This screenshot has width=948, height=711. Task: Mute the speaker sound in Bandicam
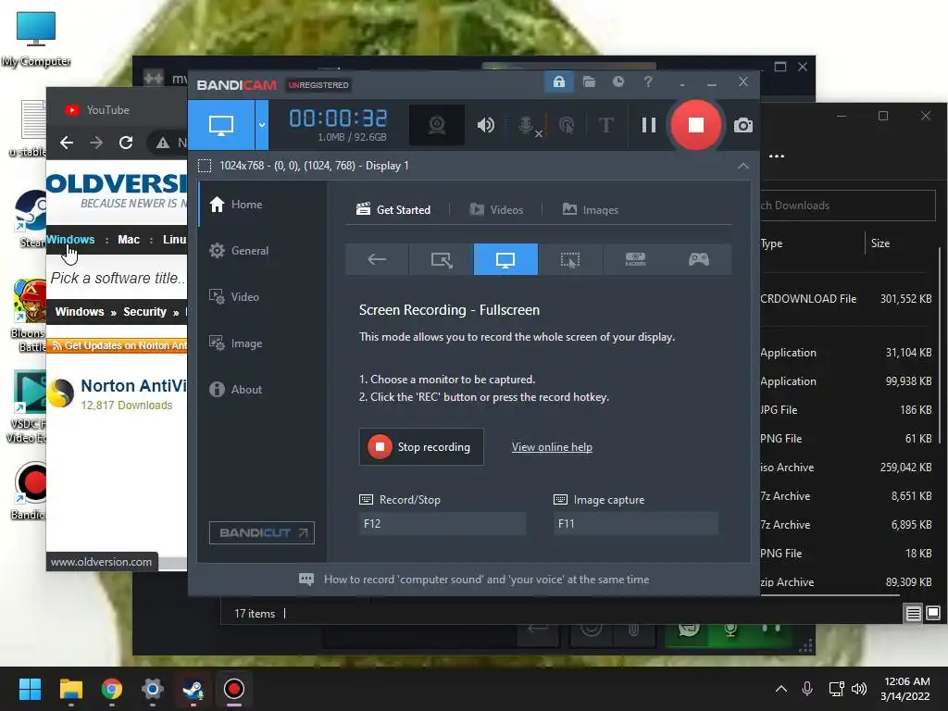485,125
